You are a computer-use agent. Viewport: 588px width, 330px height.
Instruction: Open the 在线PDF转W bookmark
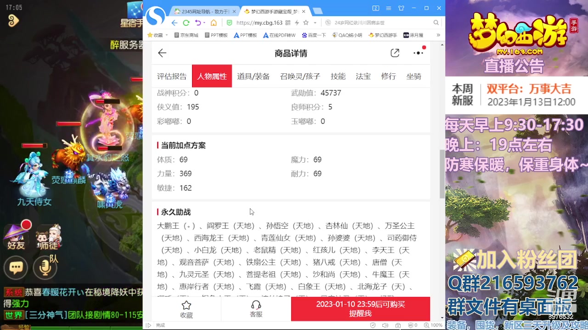[279, 35]
